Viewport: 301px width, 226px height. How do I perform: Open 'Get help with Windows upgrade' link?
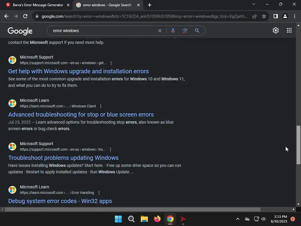(78, 71)
